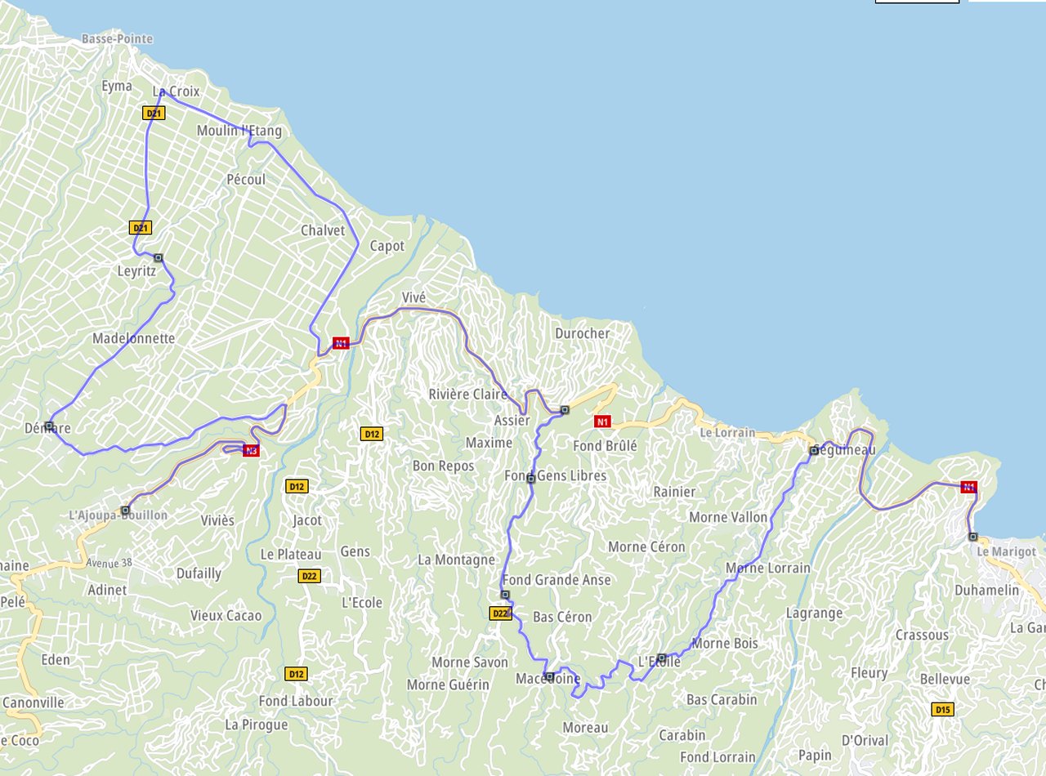Click the D21 shield near La Croix
Viewport: 1046px width, 776px height.
point(154,113)
